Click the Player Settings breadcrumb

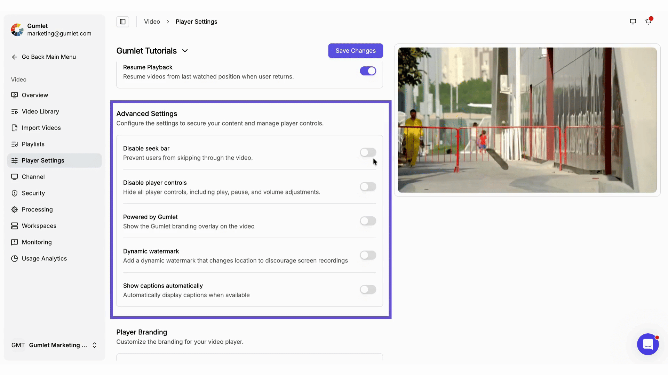[x=196, y=22]
